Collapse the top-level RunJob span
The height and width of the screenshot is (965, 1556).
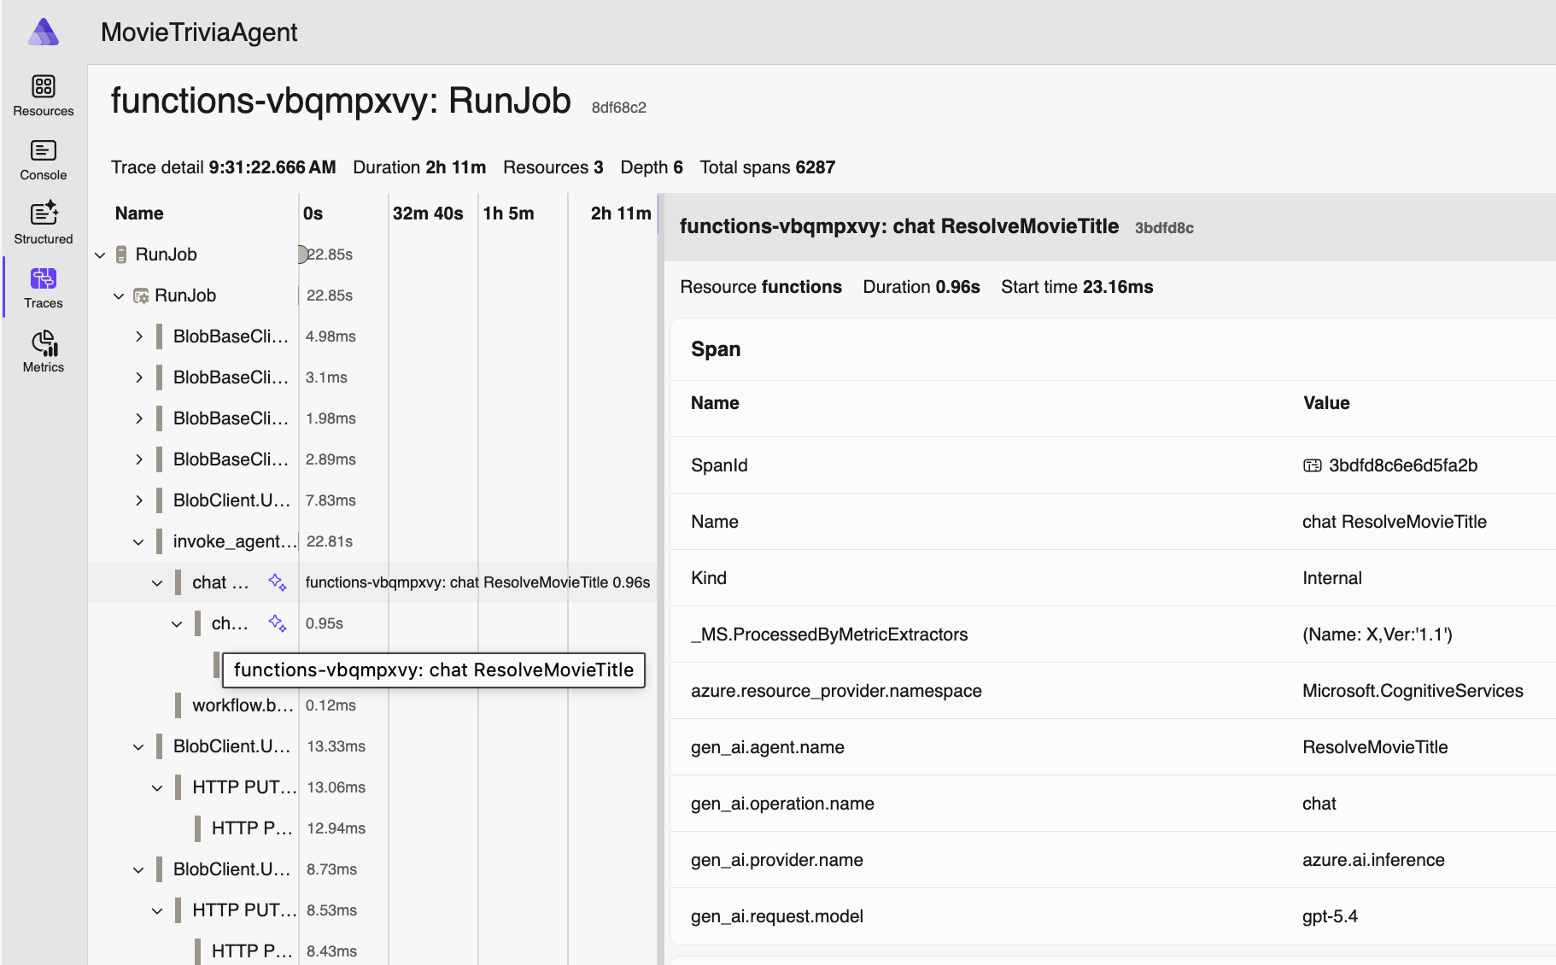[100, 254]
